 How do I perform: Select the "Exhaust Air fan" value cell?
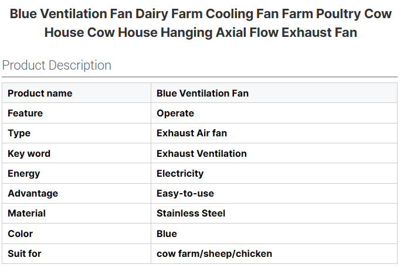192,133
